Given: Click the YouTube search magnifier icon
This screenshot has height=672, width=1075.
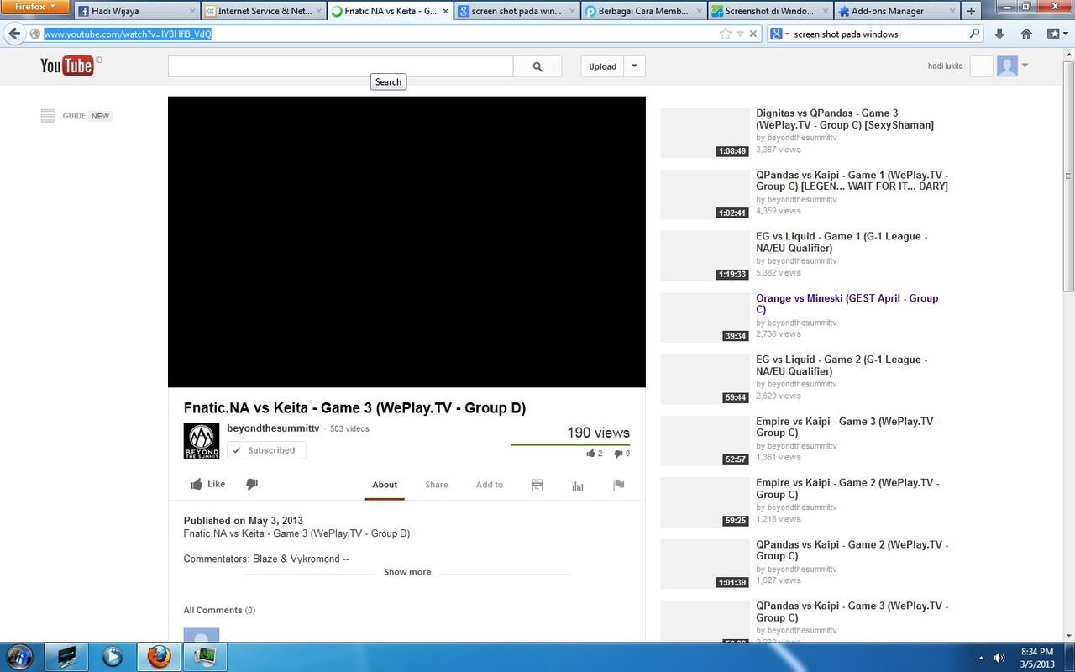Looking at the screenshot, I should click(x=537, y=66).
